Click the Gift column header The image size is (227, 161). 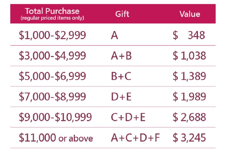[122, 14]
